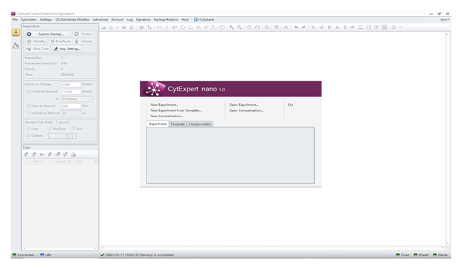Click the zoom in magnifier icon

[x=232, y=28]
